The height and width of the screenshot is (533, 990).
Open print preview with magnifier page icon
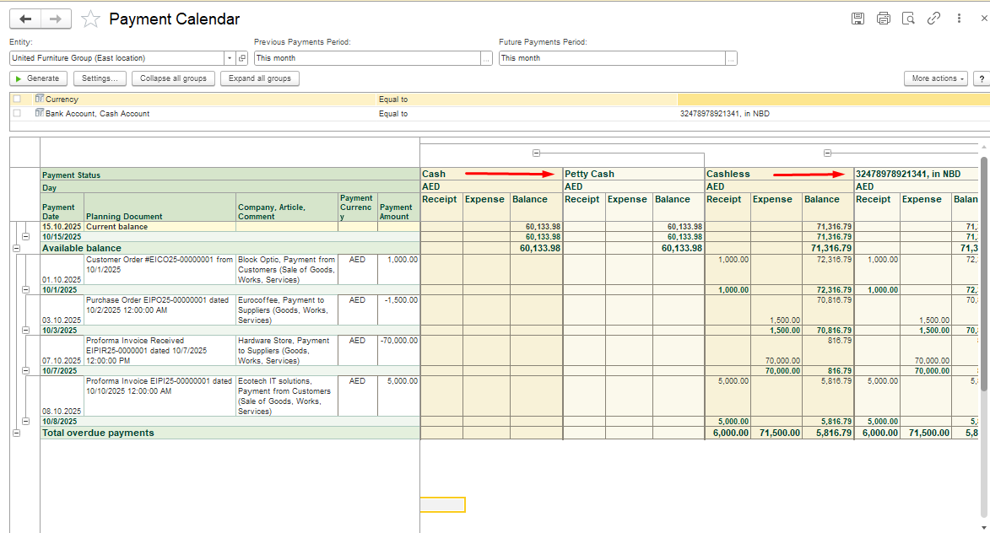pos(908,19)
